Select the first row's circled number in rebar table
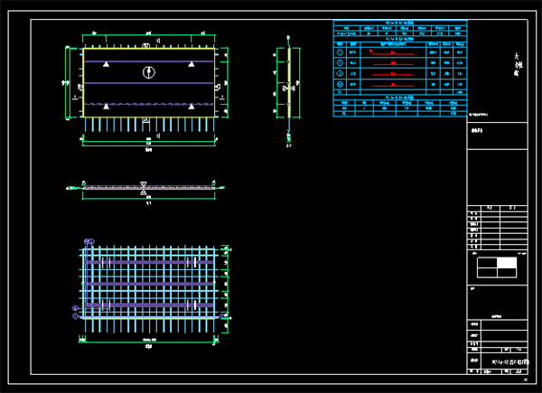Screen dimensions: 542x393 coord(340,52)
